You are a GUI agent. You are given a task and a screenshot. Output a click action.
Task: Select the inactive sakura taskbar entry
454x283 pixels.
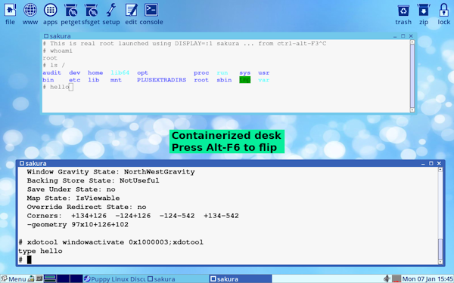click(178, 279)
